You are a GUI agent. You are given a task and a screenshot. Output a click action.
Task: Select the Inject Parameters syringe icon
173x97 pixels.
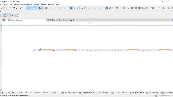click(x=21, y=8)
